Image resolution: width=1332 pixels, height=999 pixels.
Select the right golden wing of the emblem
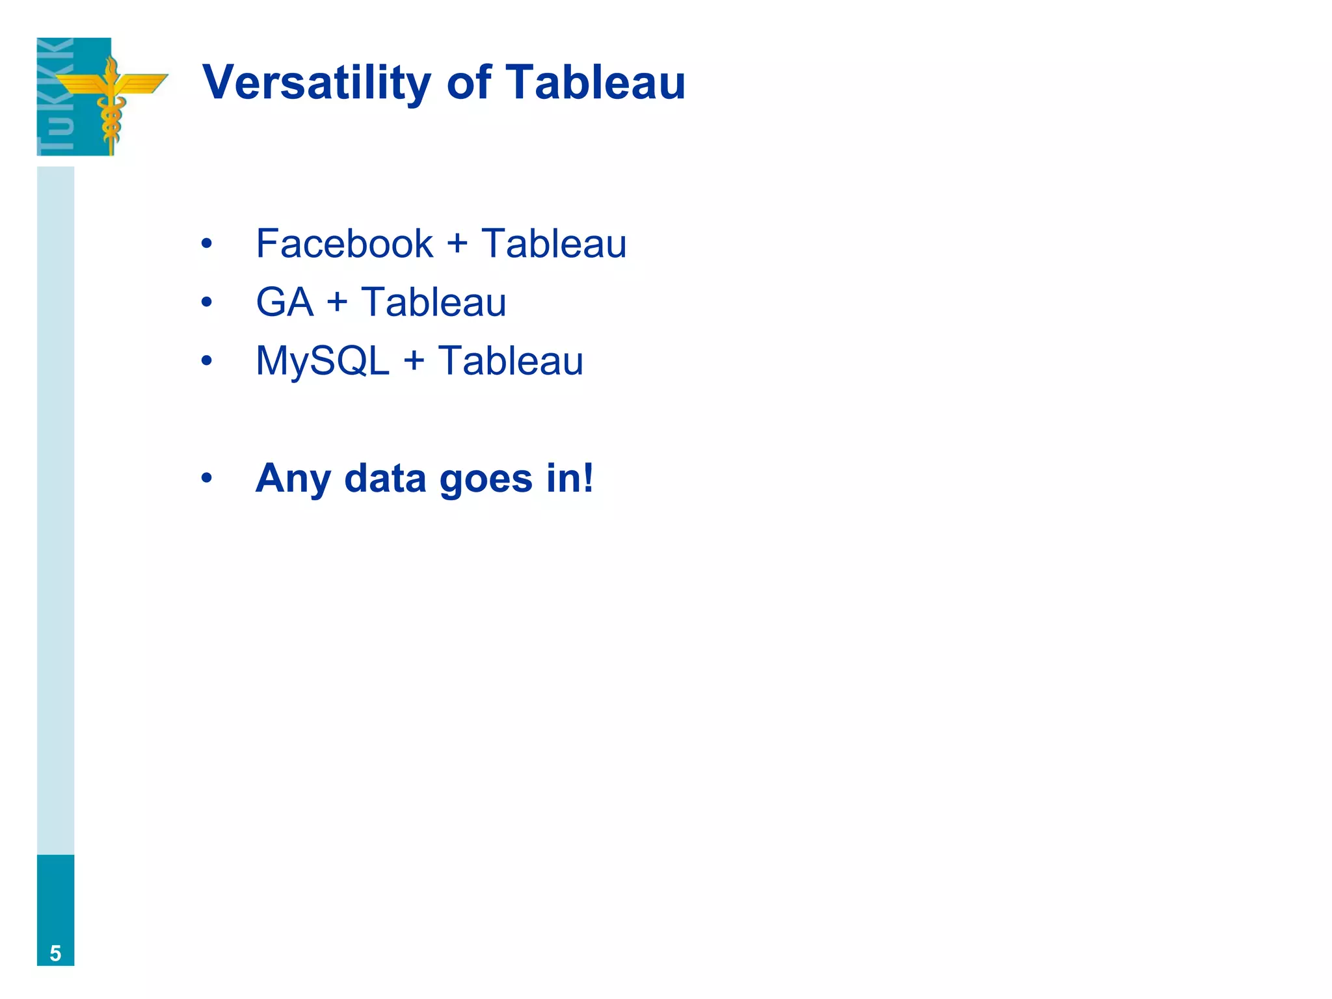click(142, 84)
